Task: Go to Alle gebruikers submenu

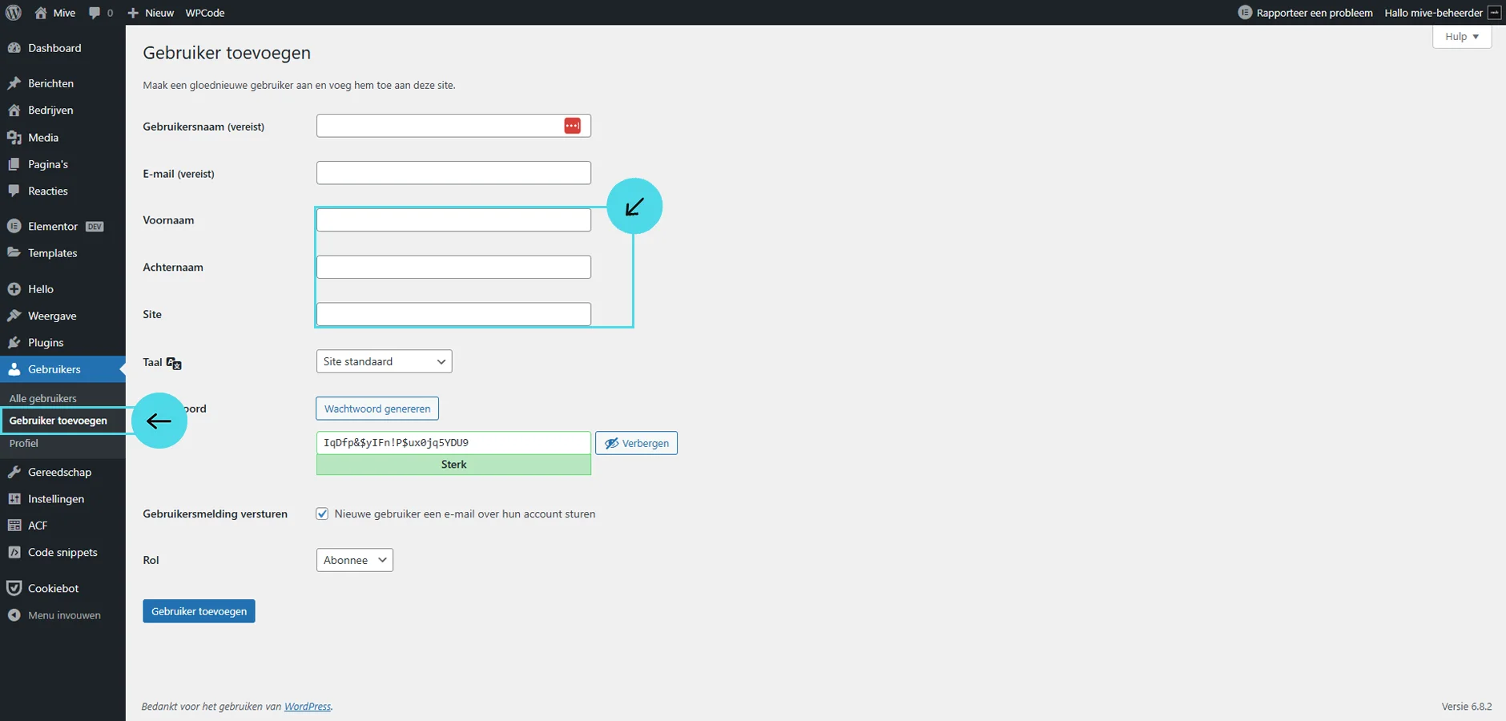Action: 43,399
